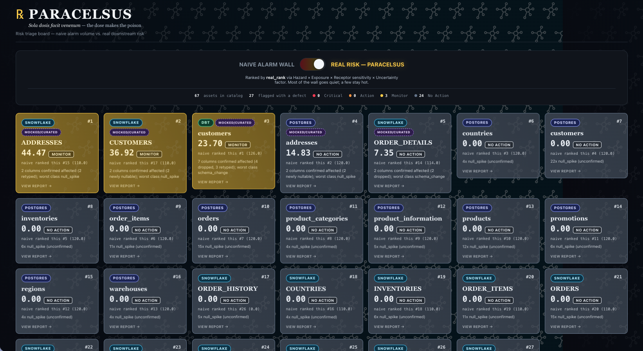
Task: Click the '0 Critical' legend entry
Action: pos(328,96)
